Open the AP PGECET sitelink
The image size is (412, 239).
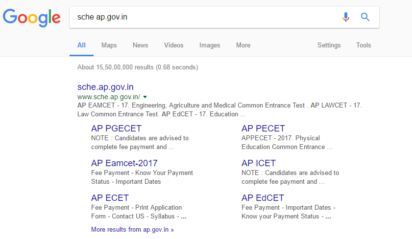116,129
